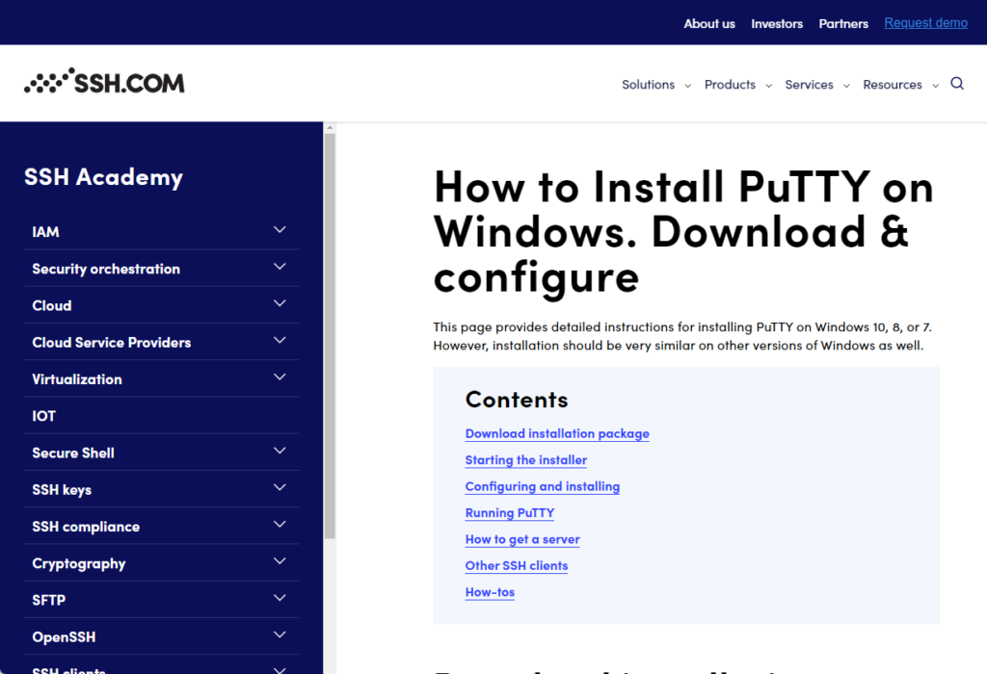Viewport: 987px width, 674px height.
Task: Expand the Cloud section chevron
Action: tap(280, 303)
